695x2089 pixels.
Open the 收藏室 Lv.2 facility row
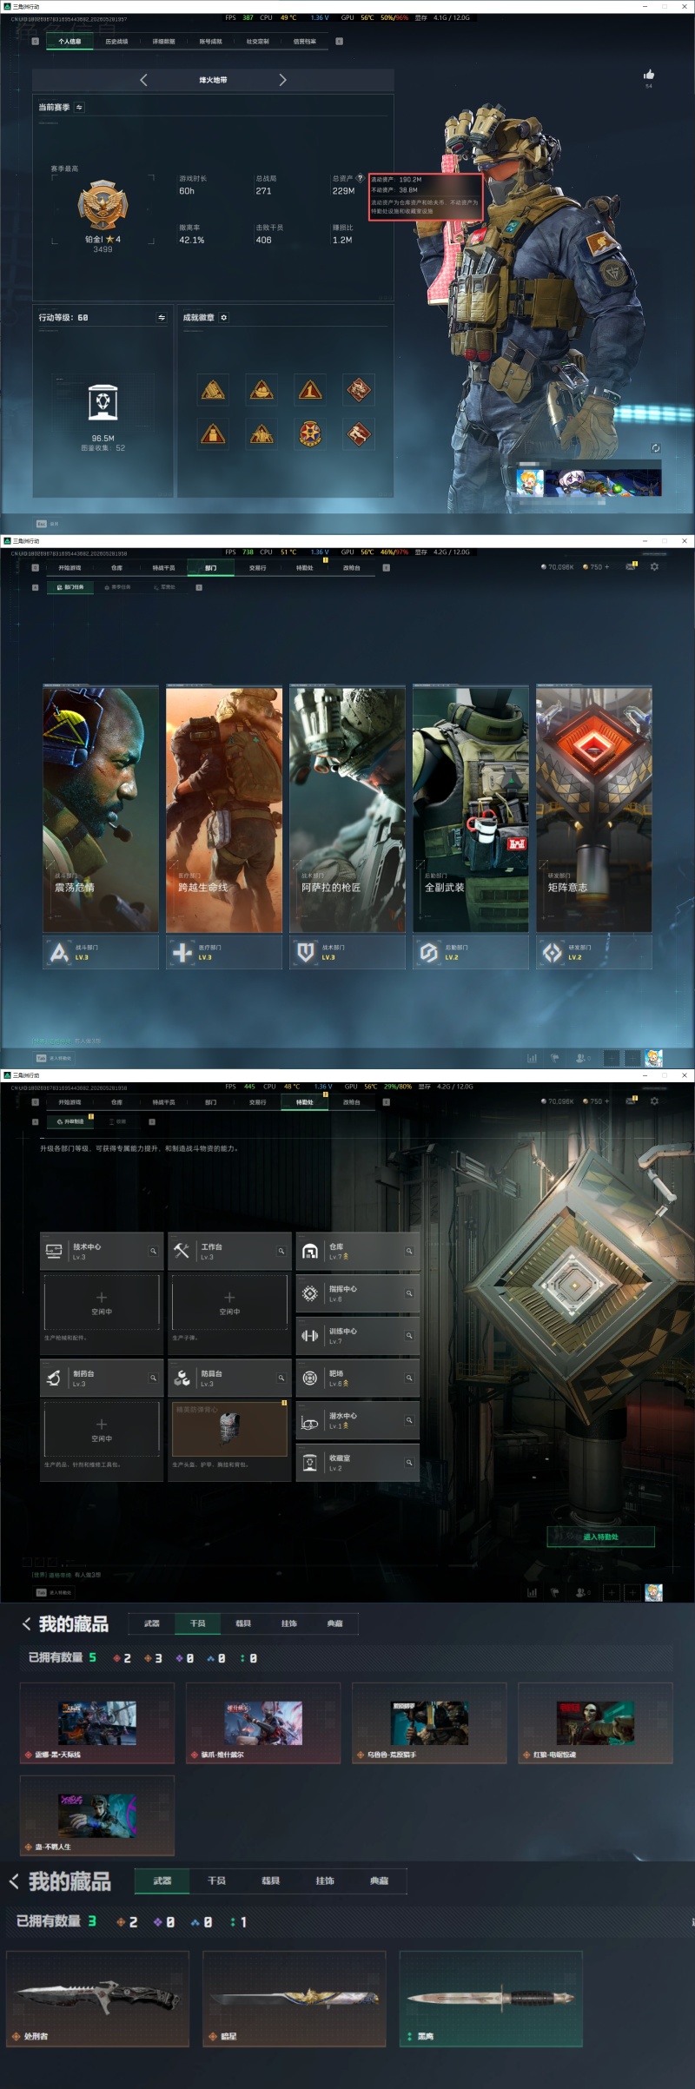358,1463
